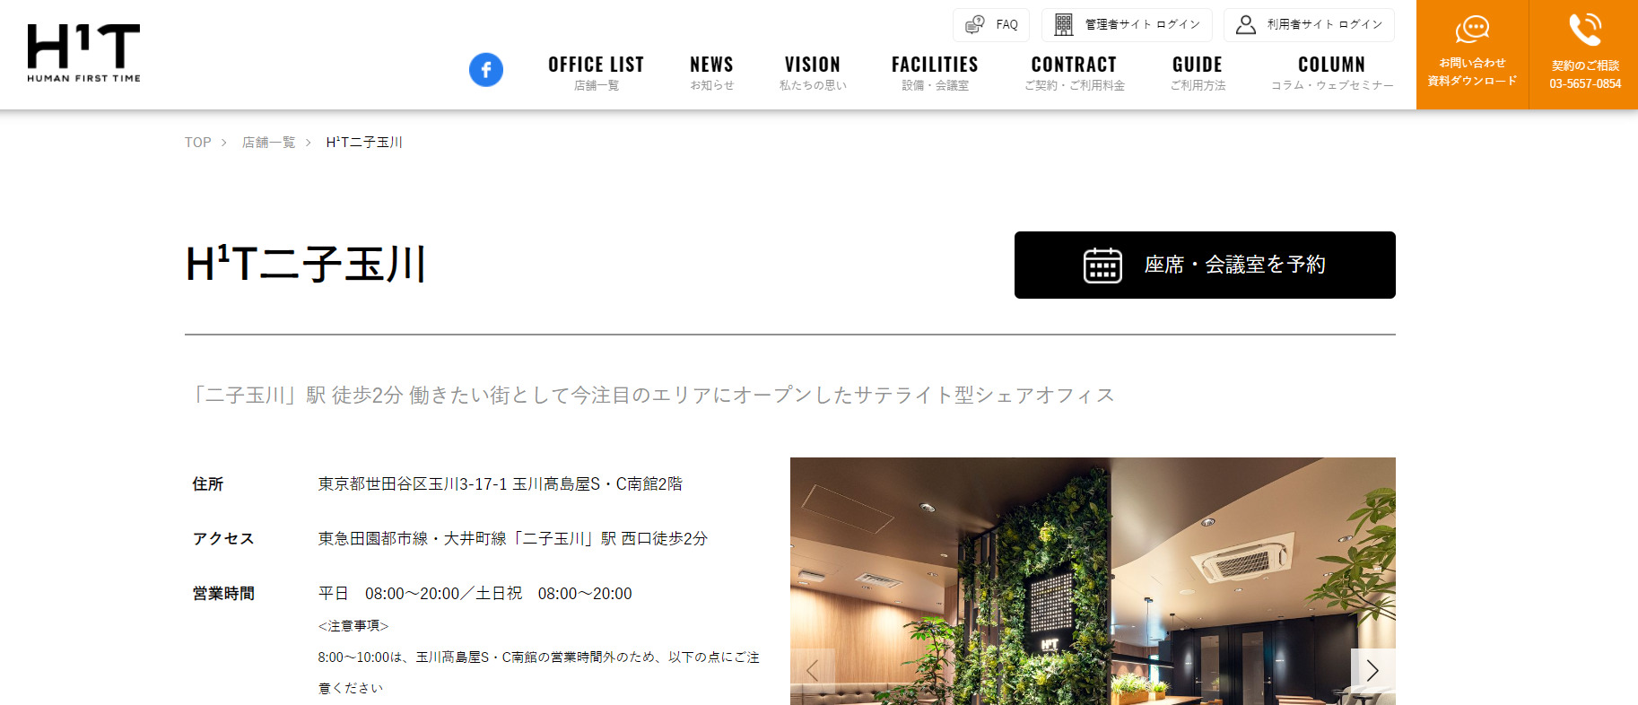The height and width of the screenshot is (705, 1638).
Task: Click the FAQ speech bubble icon
Action: click(x=974, y=25)
